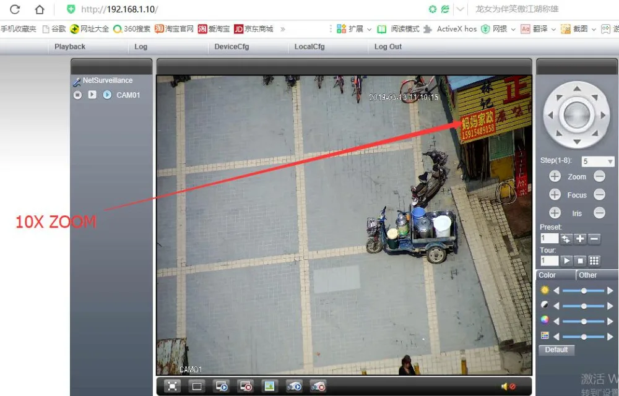The height and width of the screenshot is (396, 619).
Task: Adjust the saturation slider
Action: (x=583, y=322)
